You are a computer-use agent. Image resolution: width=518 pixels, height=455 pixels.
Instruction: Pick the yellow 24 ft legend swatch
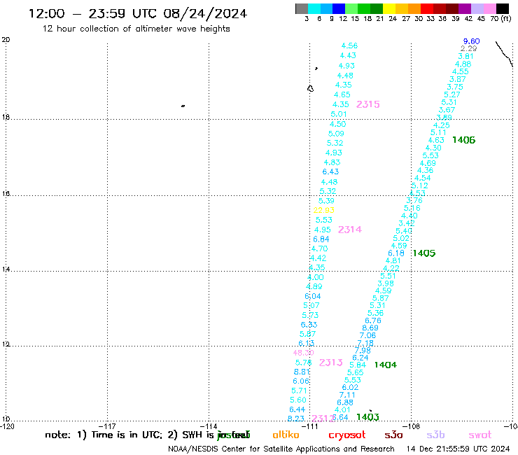coord(389,8)
